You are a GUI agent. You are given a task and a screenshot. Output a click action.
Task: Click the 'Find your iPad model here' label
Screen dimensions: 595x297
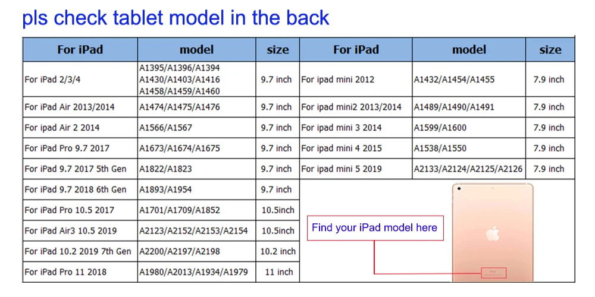pyautogui.click(x=375, y=228)
